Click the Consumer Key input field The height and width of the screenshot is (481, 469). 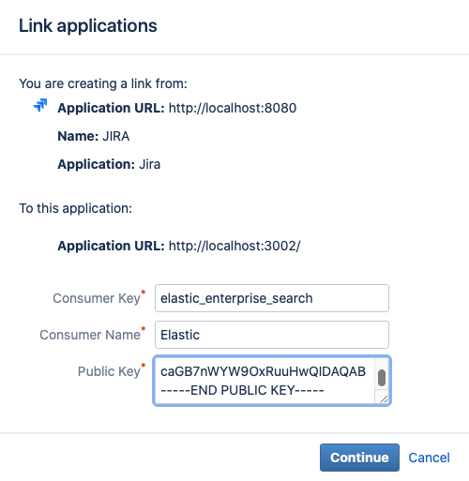pos(272,298)
